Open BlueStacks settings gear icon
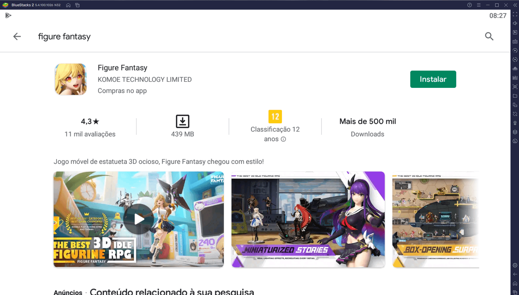Image resolution: width=519 pixels, height=295 pixels. pos(515,265)
